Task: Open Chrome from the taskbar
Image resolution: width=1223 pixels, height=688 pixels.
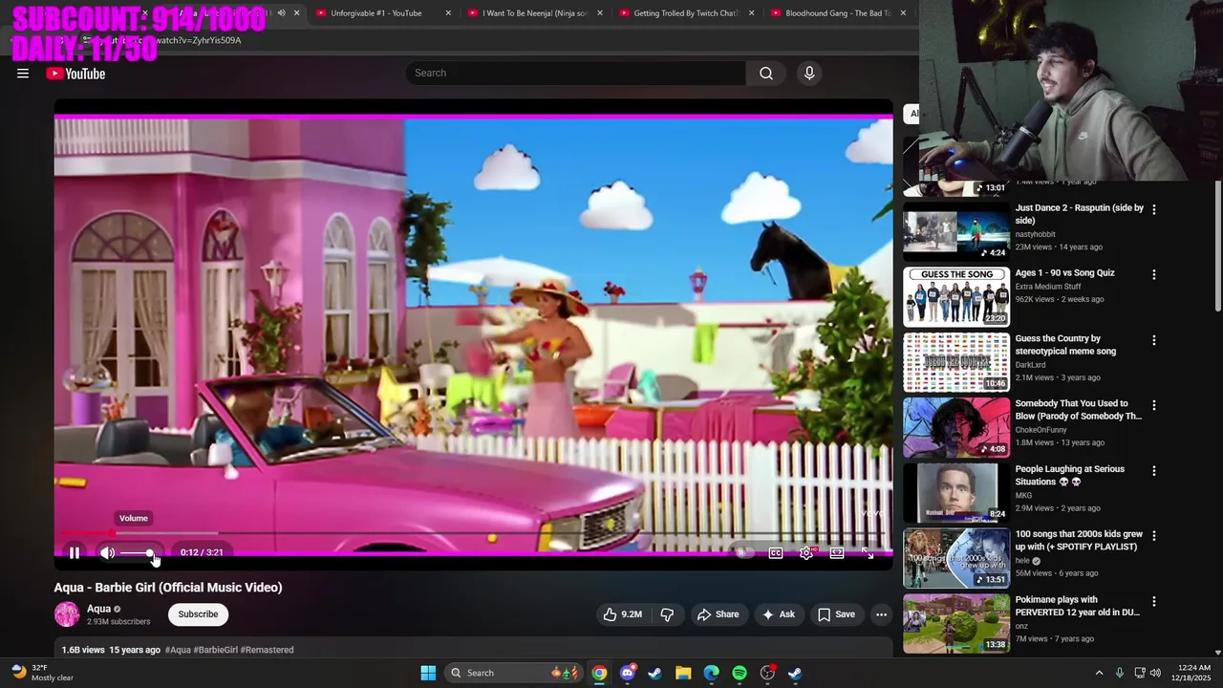Action: point(599,673)
